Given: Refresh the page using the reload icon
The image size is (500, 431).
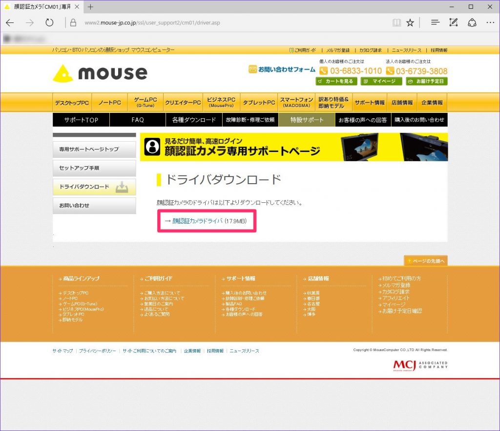Looking at the screenshot, I should 49,22.
